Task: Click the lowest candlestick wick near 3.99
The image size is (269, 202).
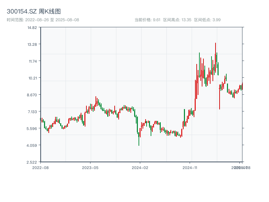Action: pos(139,145)
